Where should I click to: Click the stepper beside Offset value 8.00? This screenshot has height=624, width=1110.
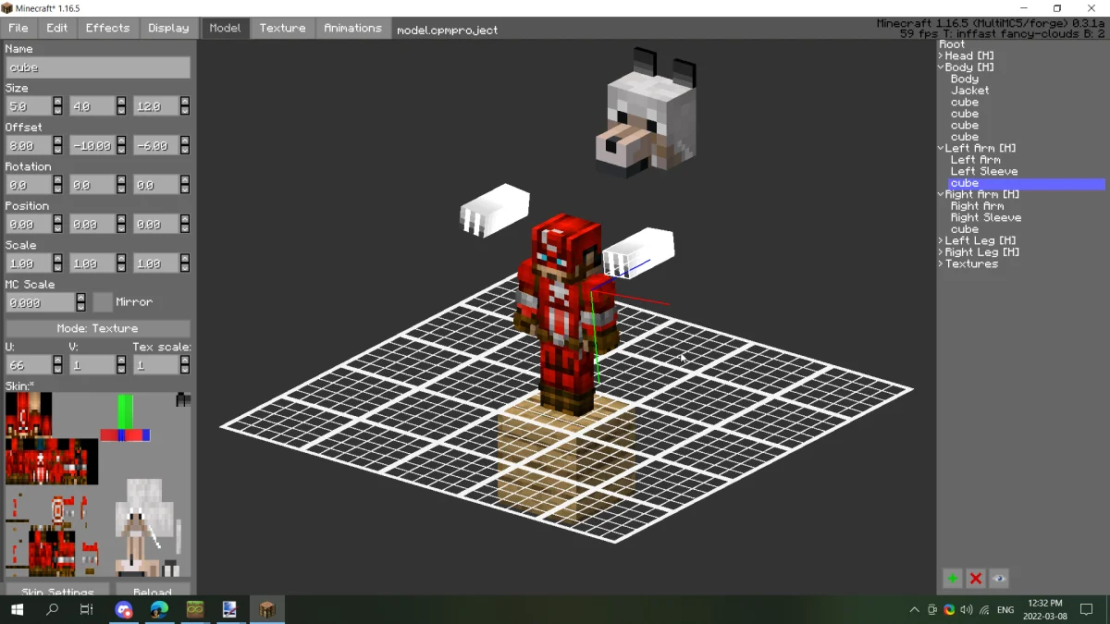57,146
